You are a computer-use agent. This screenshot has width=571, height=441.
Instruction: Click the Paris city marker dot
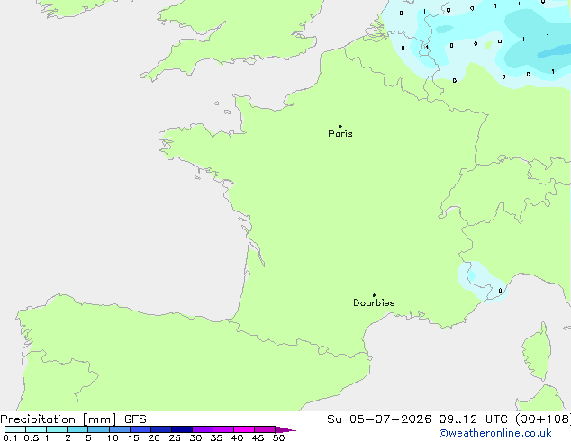click(340, 126)
